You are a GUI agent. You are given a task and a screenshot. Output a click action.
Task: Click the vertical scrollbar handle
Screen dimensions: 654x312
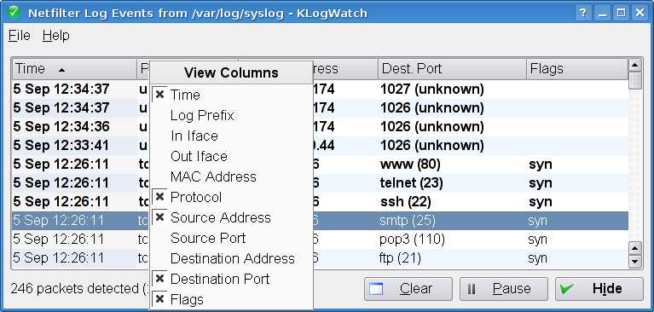tap(634, 80)
